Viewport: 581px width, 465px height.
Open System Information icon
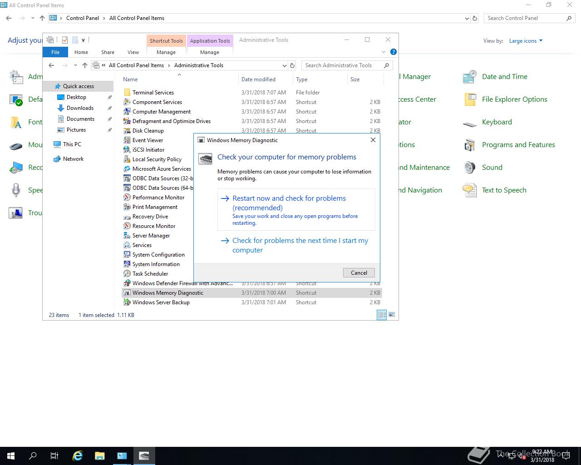[x=127, y=264]
